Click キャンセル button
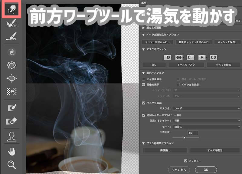Image resolution: width=242 pixels, height=174 pixels. (179, 170)
